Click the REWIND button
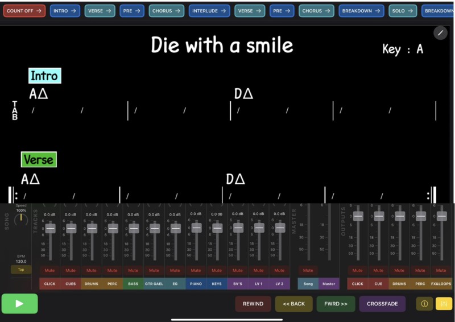Image resolution: width=455 pixels, height=322 pixels. pyautogui.click(x=253, y=304)
